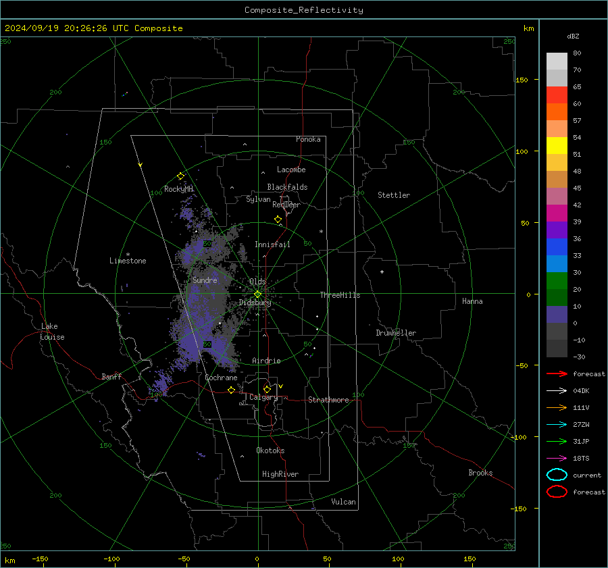Select the white 04DK arrow icon
608x568 pixels.
[557, 390]
